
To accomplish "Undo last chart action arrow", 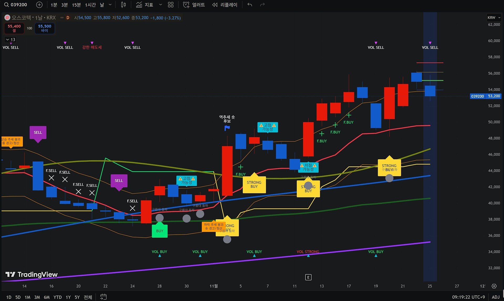I will pyautogui.click(x=250, y=5).
